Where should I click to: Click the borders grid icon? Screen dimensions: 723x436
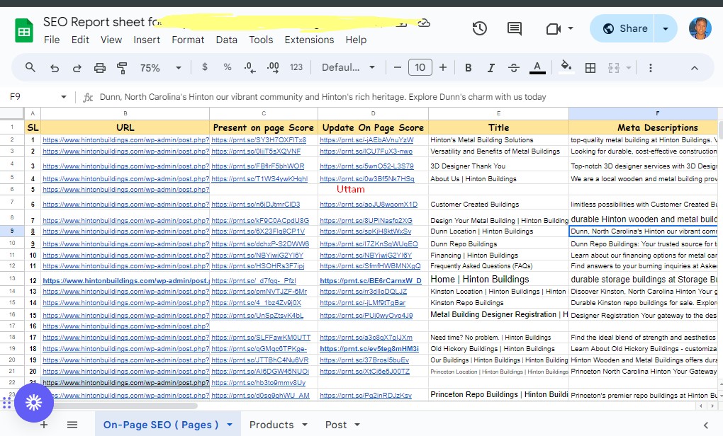590,68
